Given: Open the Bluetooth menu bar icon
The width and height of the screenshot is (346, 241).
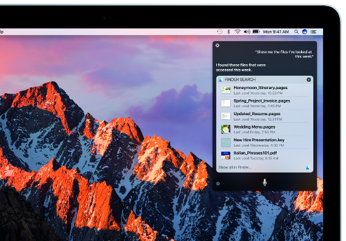Looking at the screenshot, I should (x=228, y=31).
